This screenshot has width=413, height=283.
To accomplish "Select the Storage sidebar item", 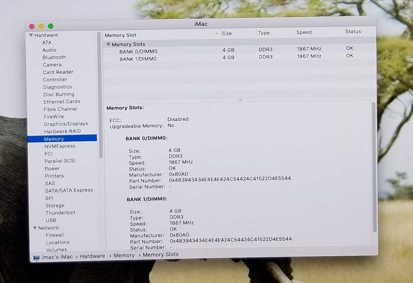I will pyautogui.click(x=55, y=205).
